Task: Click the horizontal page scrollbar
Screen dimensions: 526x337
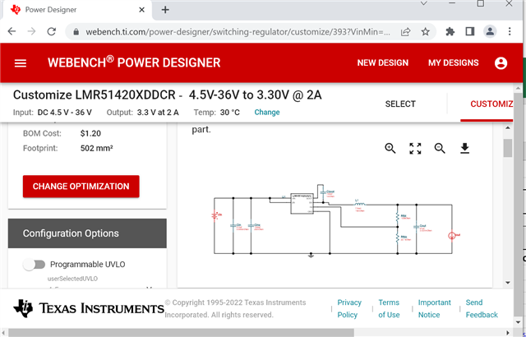Action: [181, 333]
